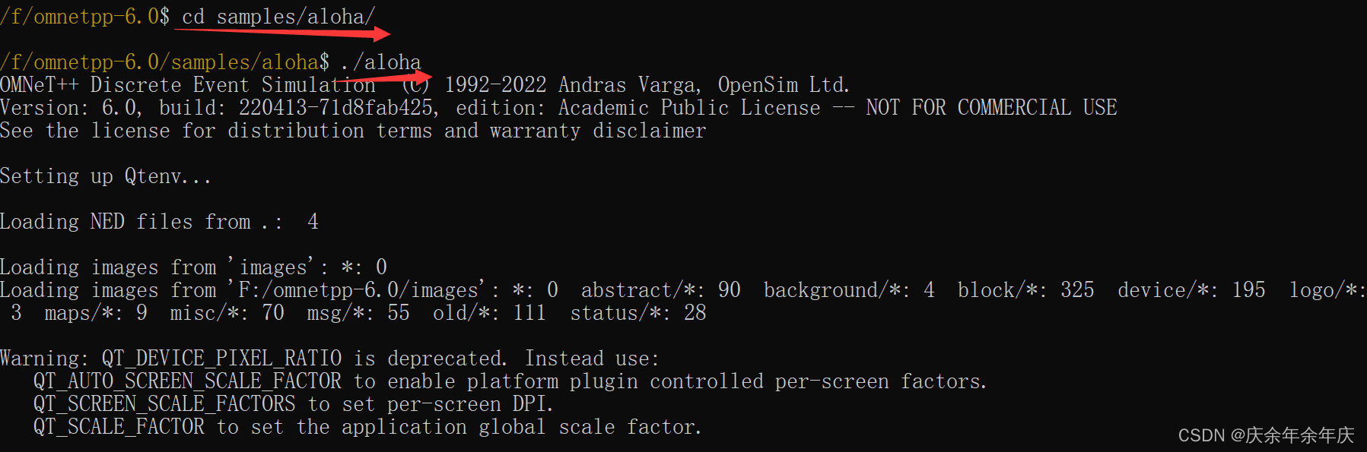Click the QT_DEVICE_PIXEL_RATIO warning text
This screenshot has width=1367, height=452.
coord(222,359)
